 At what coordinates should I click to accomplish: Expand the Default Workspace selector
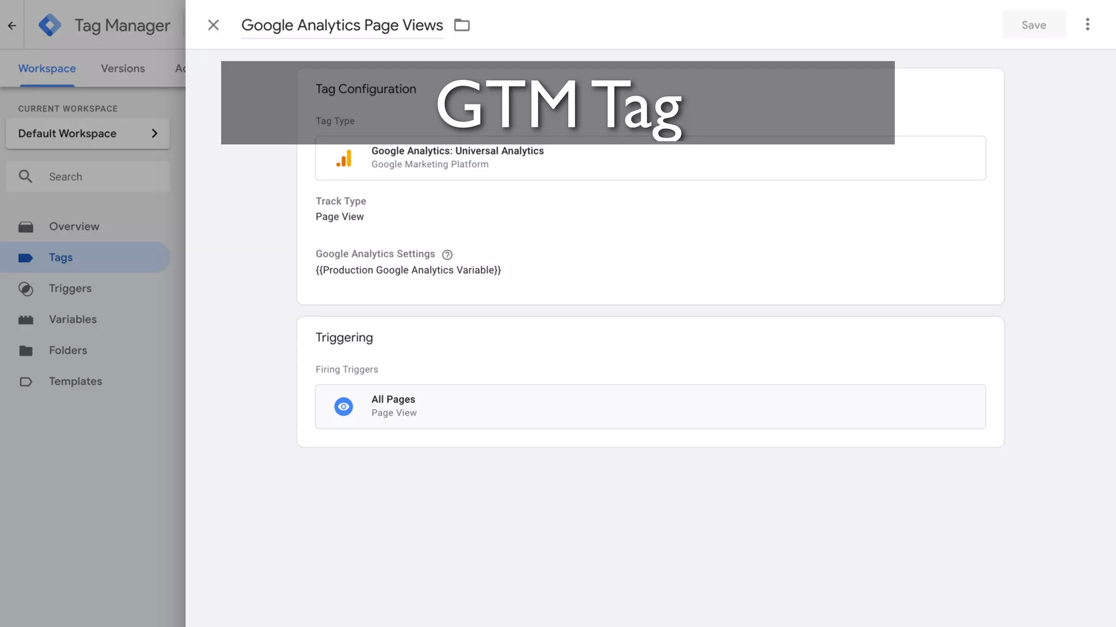click(88, 133)
